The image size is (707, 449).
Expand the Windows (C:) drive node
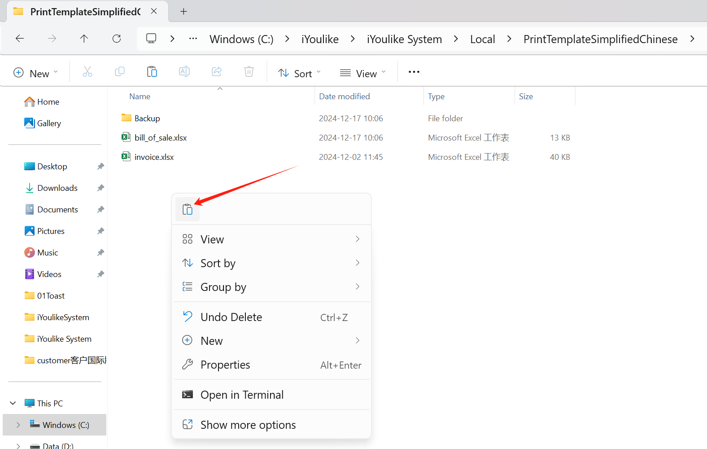tap(18, 425)
